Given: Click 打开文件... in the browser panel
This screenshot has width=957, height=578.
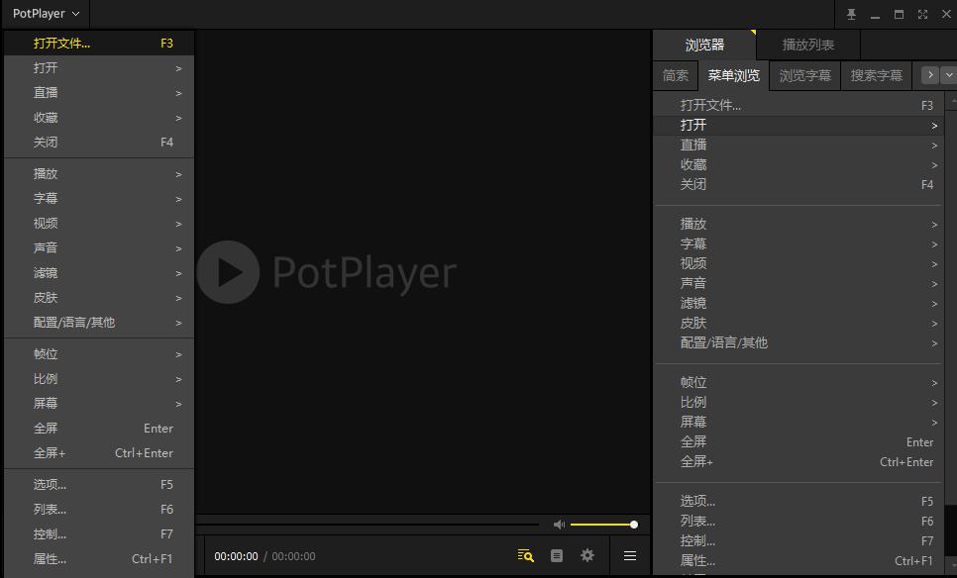Looking at the screenshot, I should tap(798, 106).
